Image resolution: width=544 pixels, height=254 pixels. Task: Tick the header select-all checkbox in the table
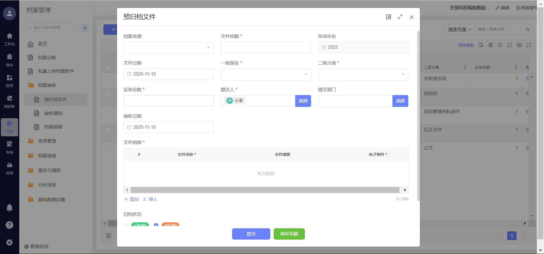(x=107, y=67)
